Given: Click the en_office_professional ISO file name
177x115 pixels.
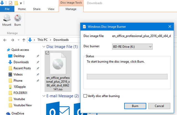Looking at the screenshot, I should tap(58, 83).
